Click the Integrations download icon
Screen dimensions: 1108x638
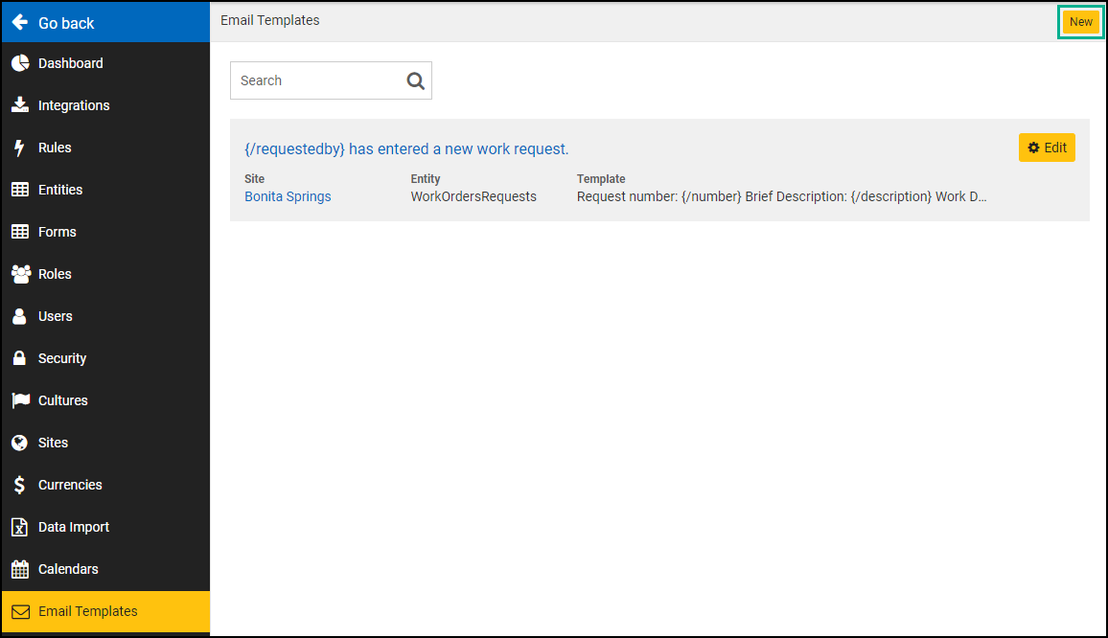pos(20,105)
